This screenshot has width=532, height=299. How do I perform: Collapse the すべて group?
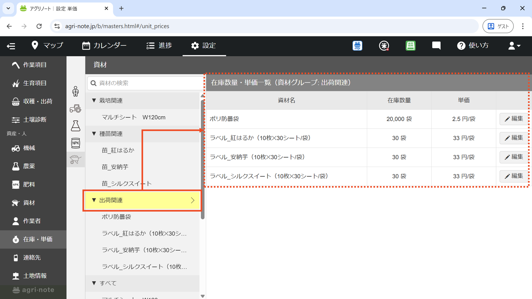pos(94,283)
